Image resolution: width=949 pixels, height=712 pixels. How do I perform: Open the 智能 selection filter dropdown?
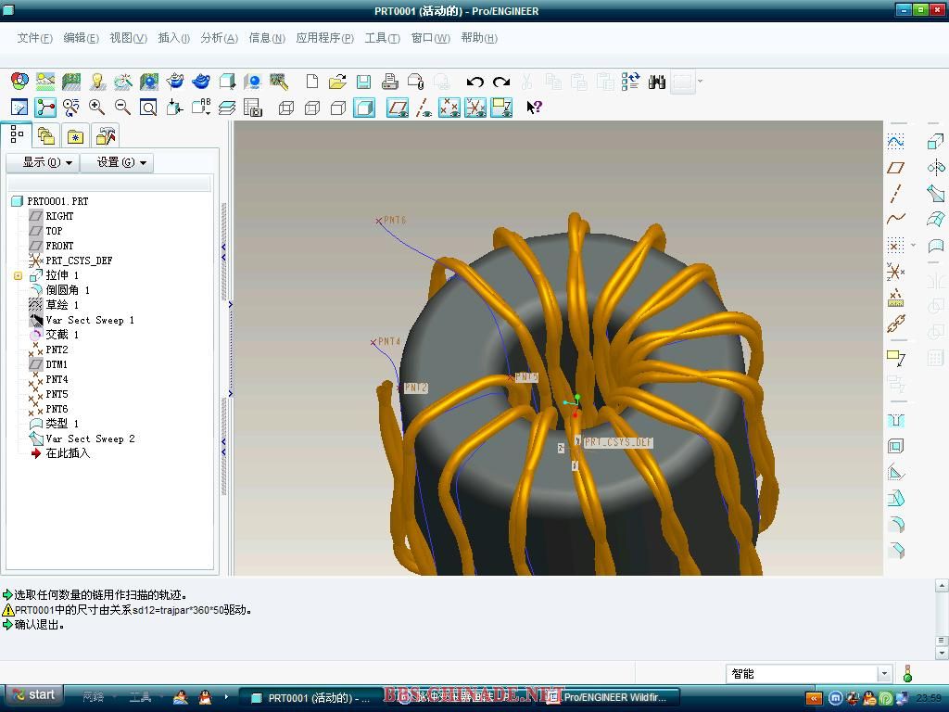click(883, 674)
